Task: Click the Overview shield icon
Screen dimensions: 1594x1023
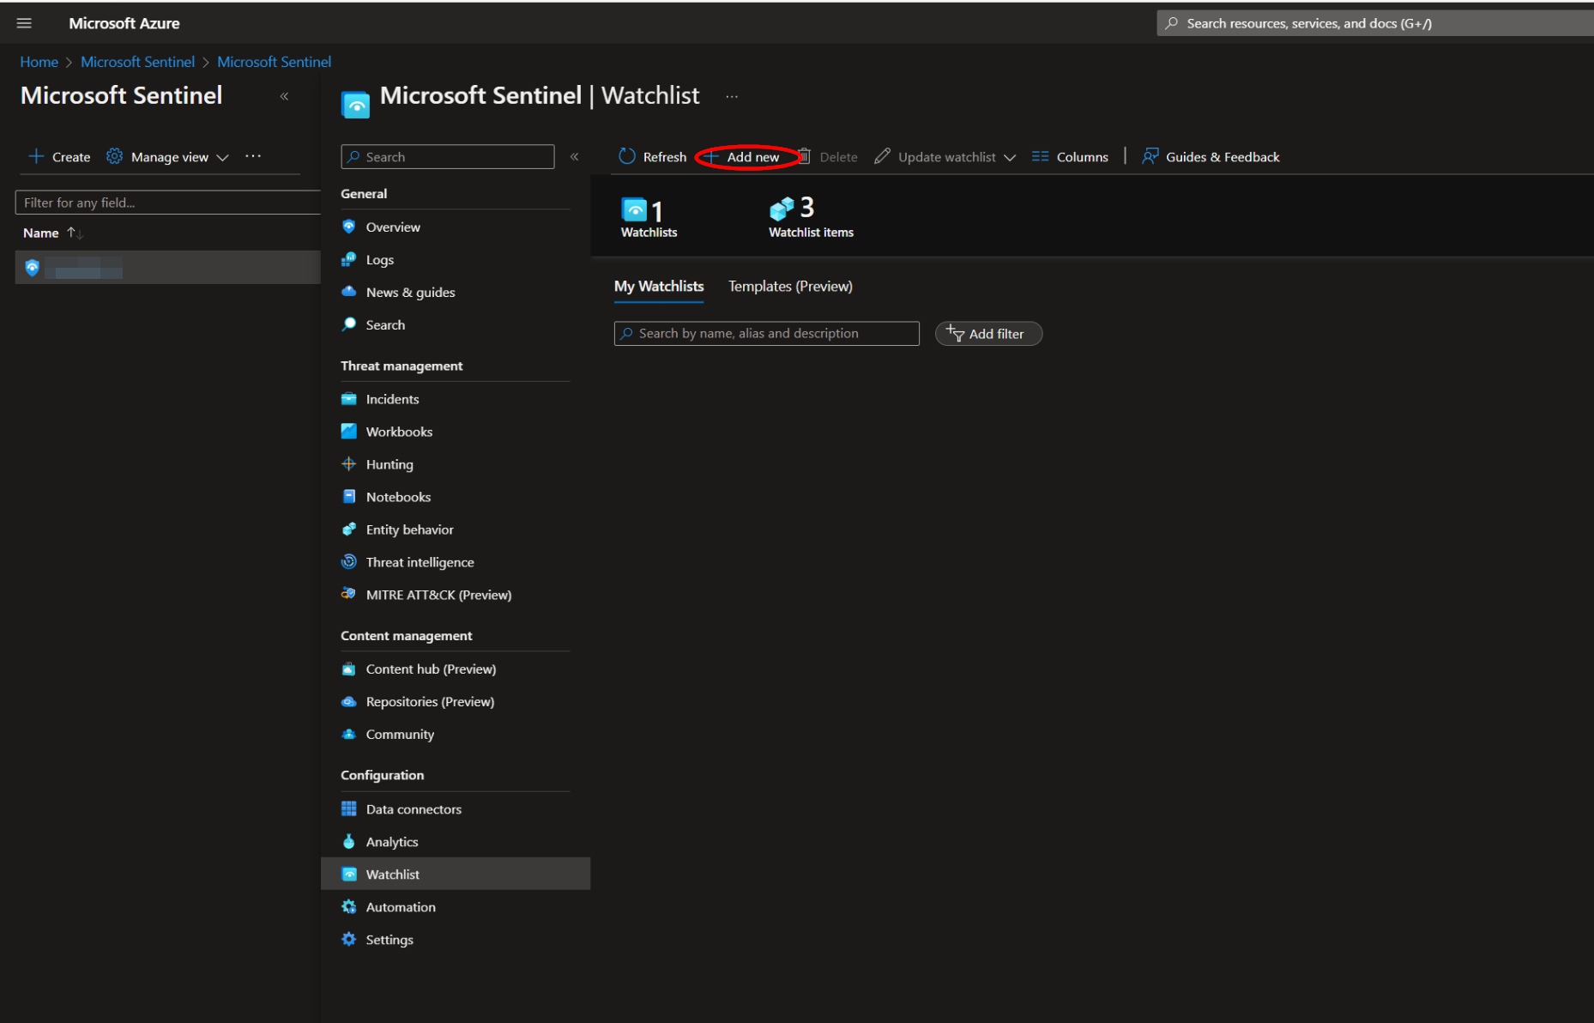Action: [348, 227]
